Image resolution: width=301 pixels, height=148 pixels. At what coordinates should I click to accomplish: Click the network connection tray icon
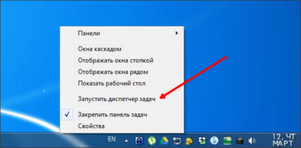176,141
